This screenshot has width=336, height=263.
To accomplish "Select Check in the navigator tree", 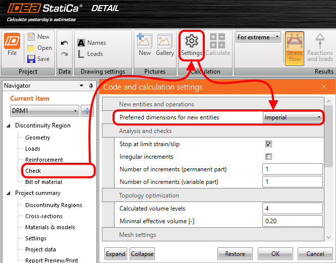I will click(33, 171).
